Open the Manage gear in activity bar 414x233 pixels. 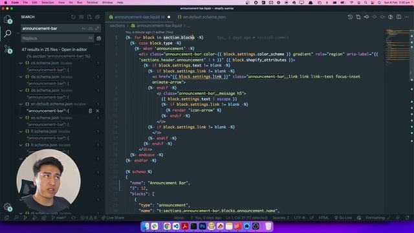[8, 207]
